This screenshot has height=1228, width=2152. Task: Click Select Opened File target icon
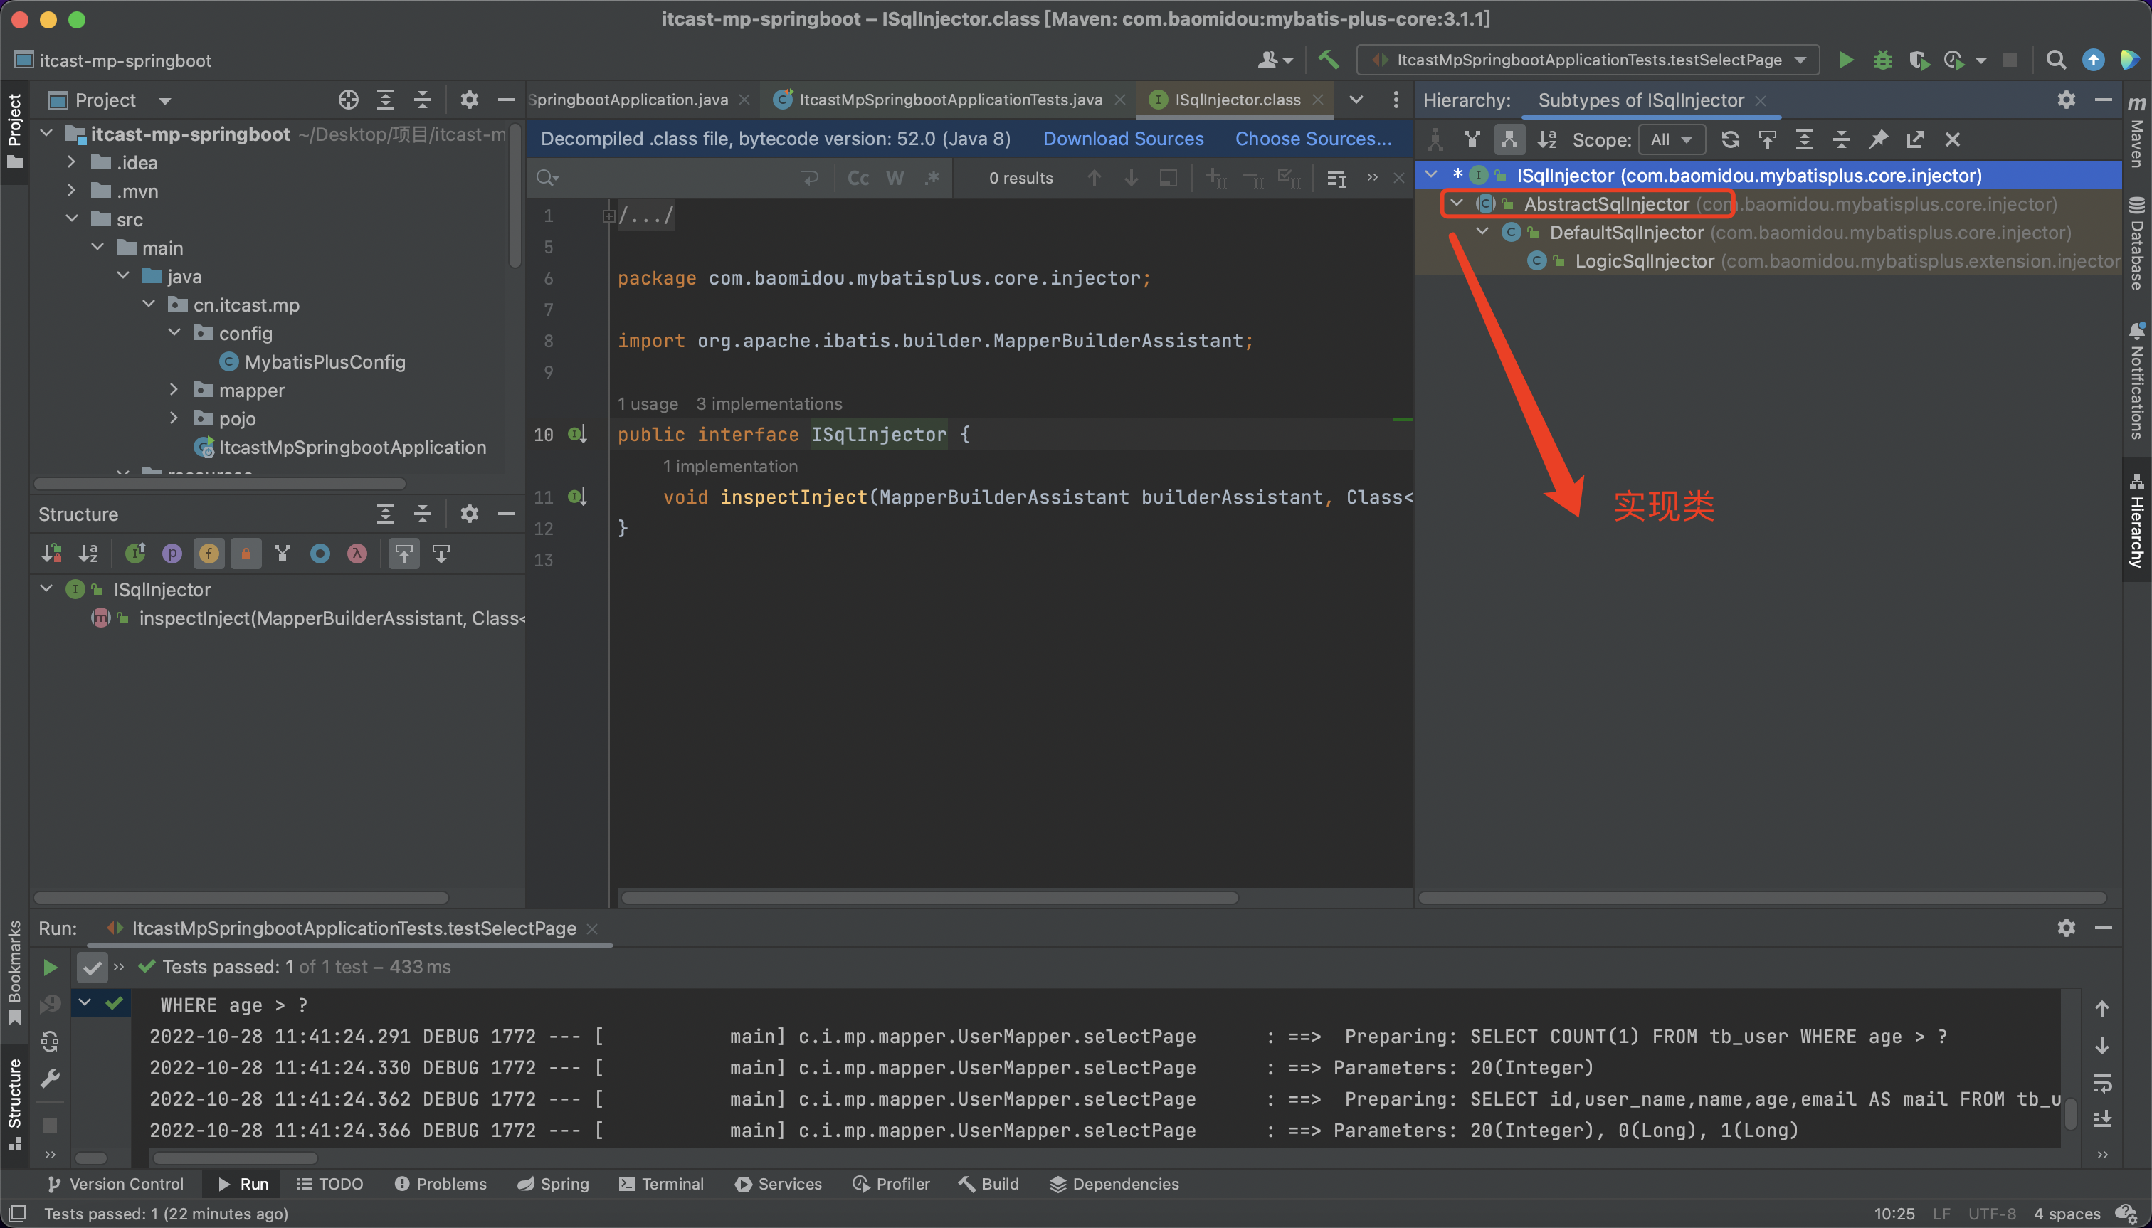[x=349, y=100]
